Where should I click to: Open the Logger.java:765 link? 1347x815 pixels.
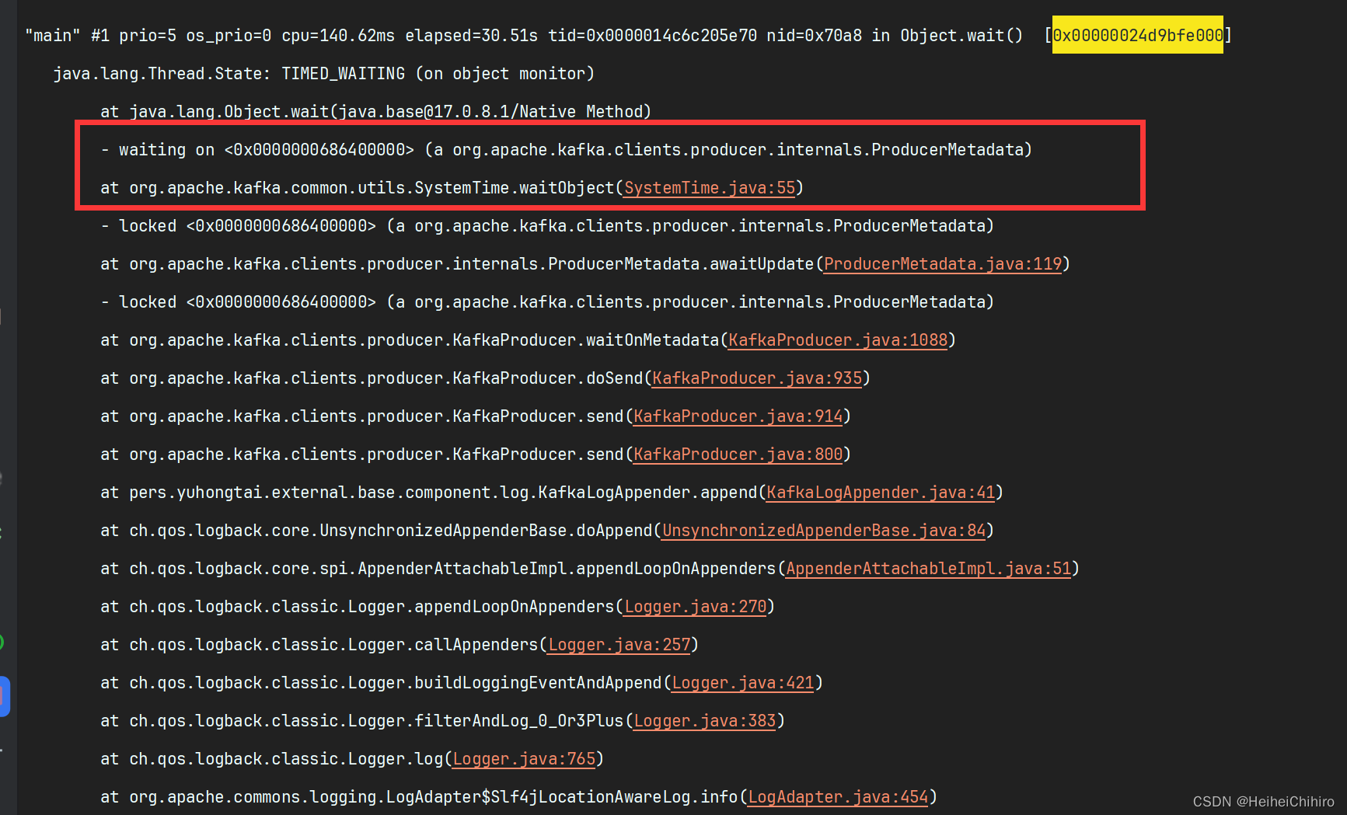point(524,759)
